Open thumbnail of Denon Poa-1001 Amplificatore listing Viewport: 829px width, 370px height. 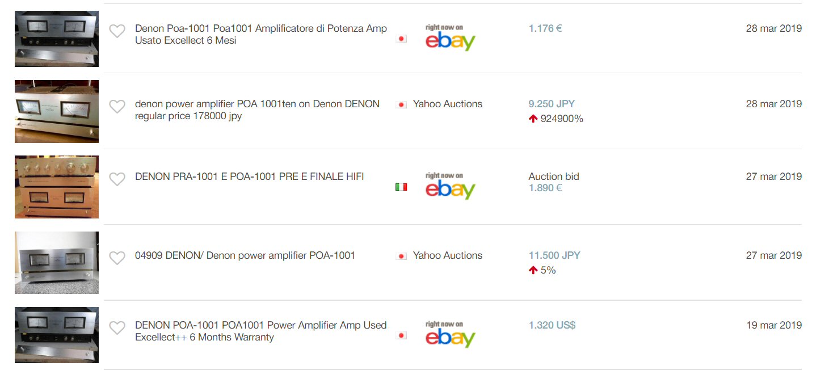tap(57, 39)
